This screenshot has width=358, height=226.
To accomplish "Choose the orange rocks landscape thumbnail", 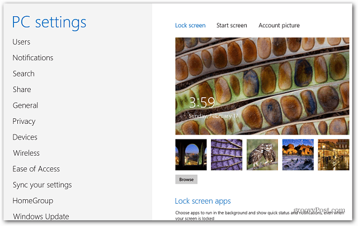I will (298, 155).
